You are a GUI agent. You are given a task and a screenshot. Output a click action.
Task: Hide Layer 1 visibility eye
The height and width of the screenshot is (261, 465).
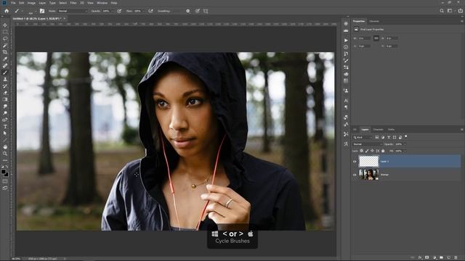[355, 162]
